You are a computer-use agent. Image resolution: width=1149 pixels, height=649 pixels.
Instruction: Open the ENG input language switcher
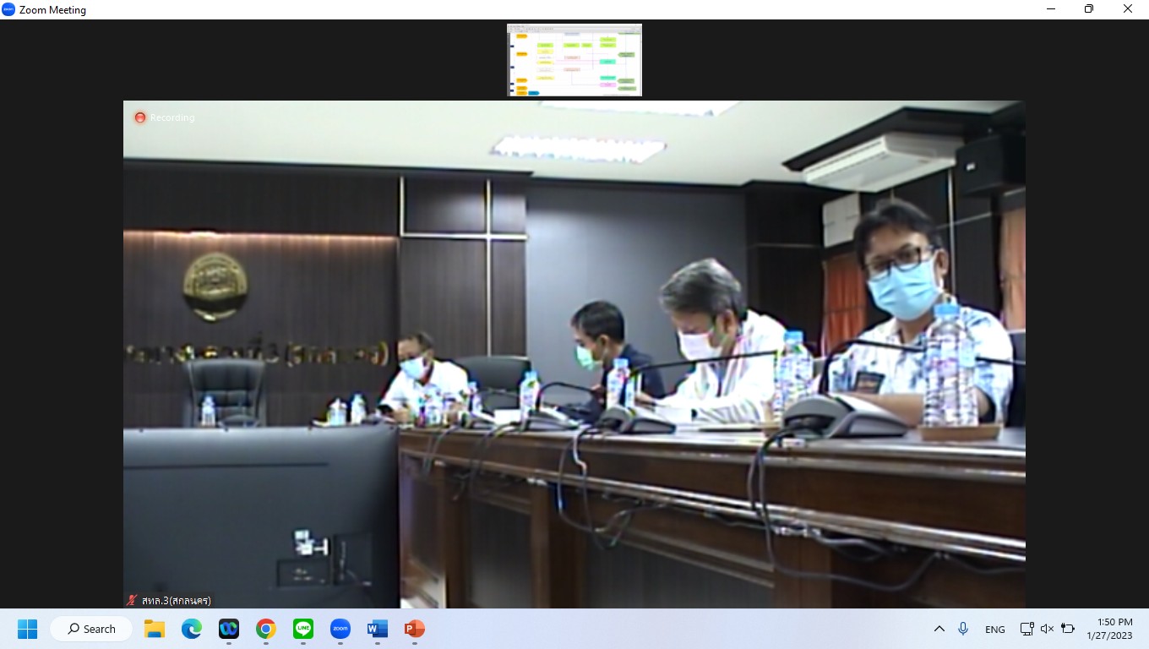995,630
